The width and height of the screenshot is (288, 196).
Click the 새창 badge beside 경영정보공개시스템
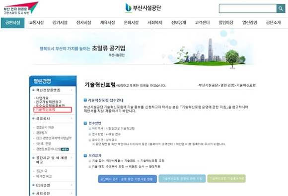click(65, 149)
